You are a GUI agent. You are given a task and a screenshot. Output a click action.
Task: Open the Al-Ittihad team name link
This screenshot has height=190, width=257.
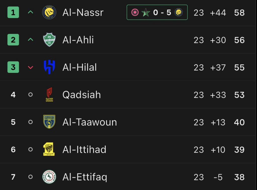coord(84,150)
